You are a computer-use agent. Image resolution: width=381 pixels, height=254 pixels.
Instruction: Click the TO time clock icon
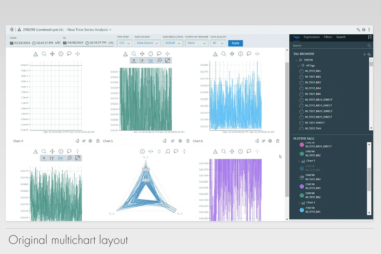[87, 43]
